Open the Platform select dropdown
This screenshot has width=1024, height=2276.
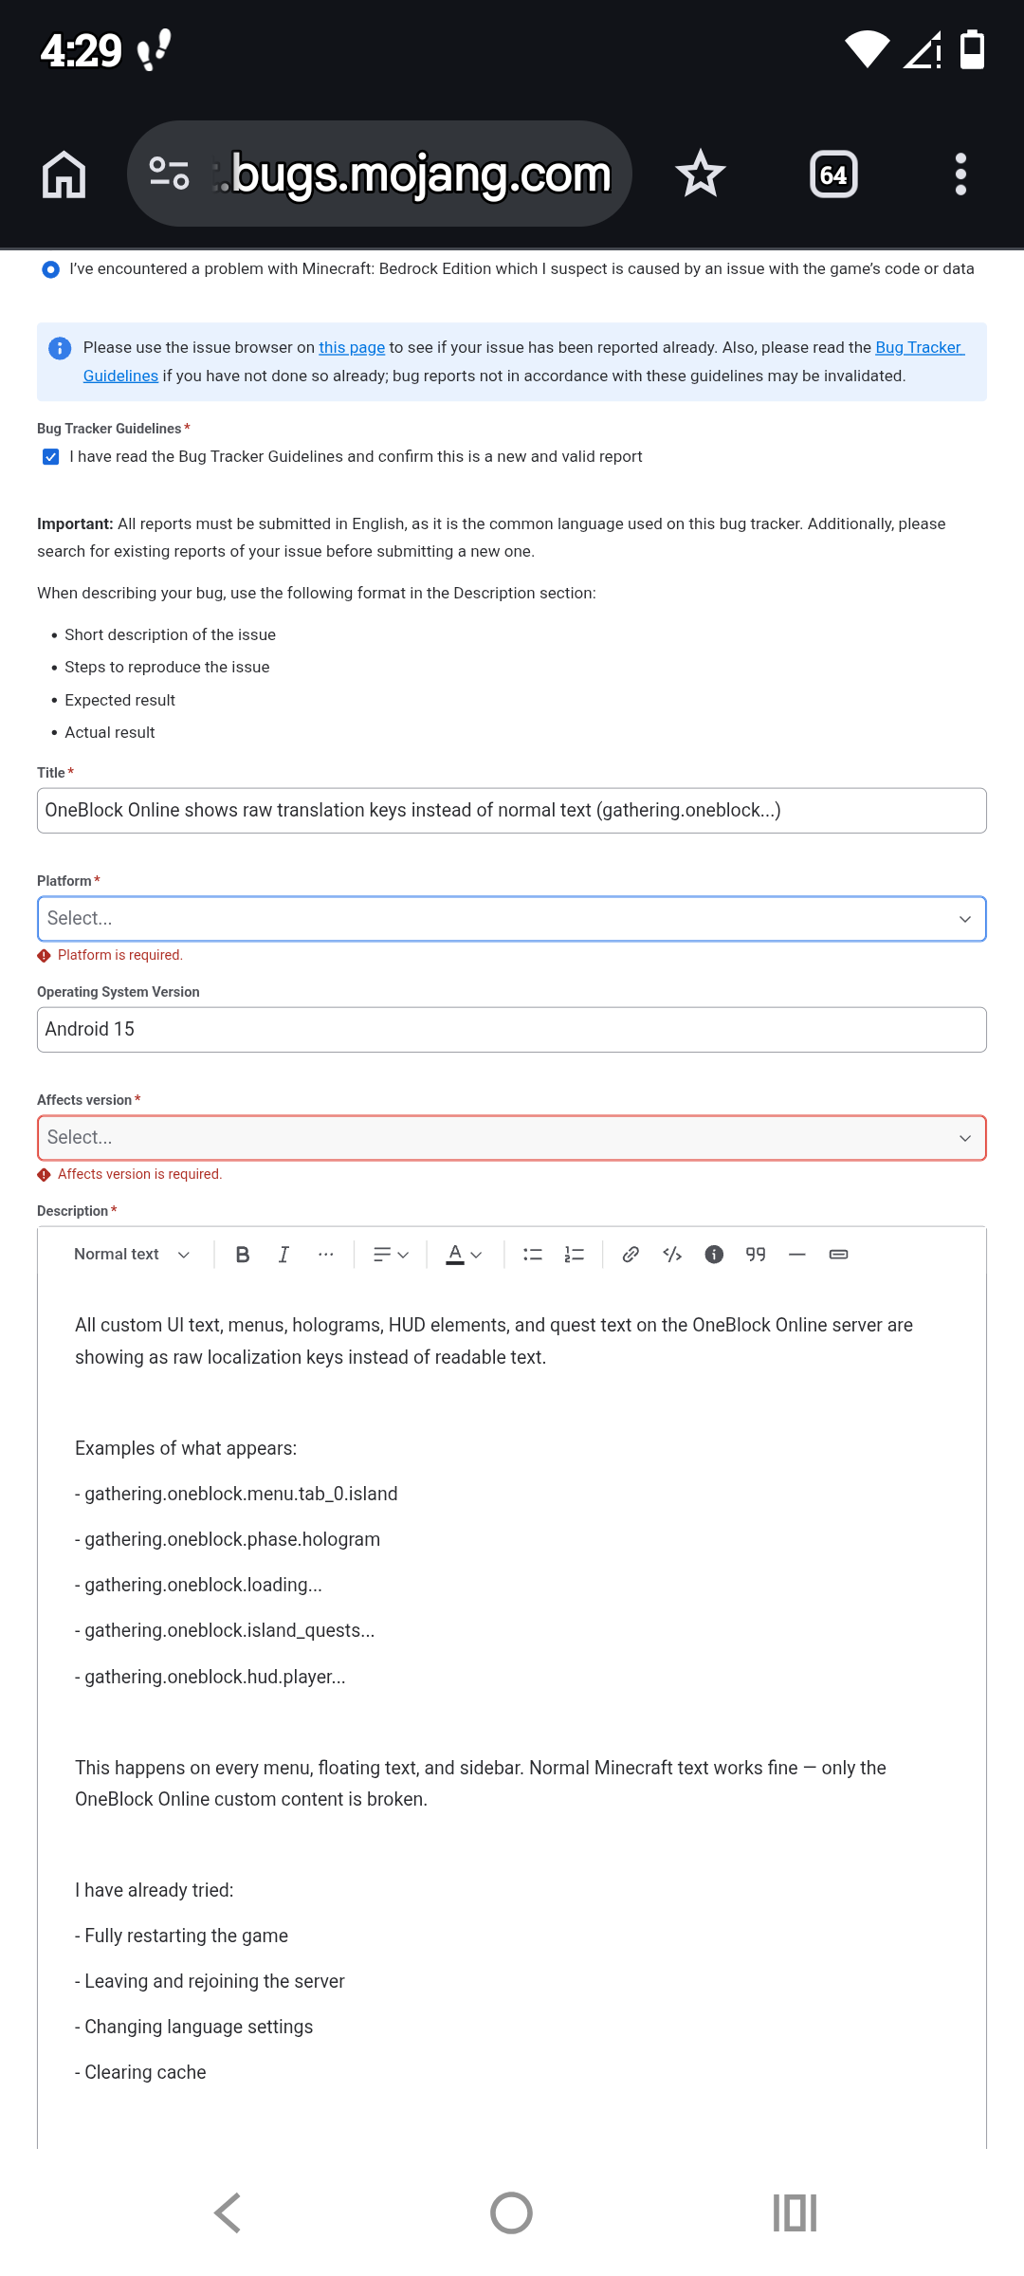click(512, 919)
